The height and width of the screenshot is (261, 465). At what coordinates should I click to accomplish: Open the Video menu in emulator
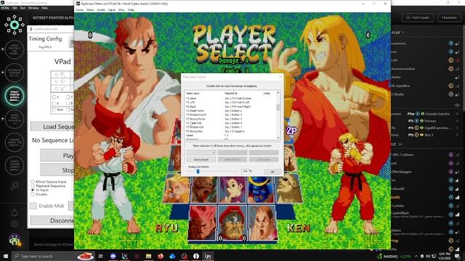(x=90, y=9)
